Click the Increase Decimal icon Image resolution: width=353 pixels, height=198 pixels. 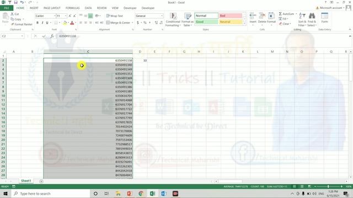coord(156,23)
